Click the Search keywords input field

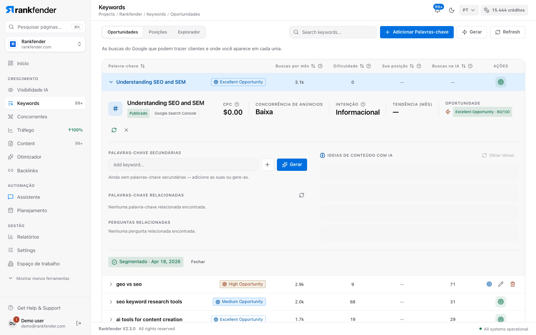pos(333,32)
